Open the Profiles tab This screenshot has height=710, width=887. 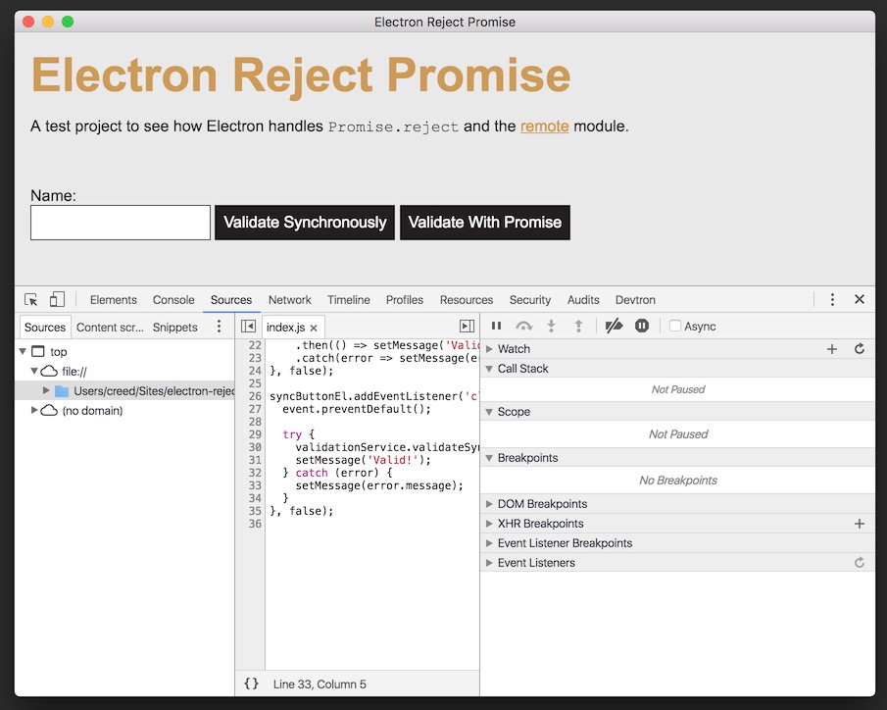click(405, 300)
